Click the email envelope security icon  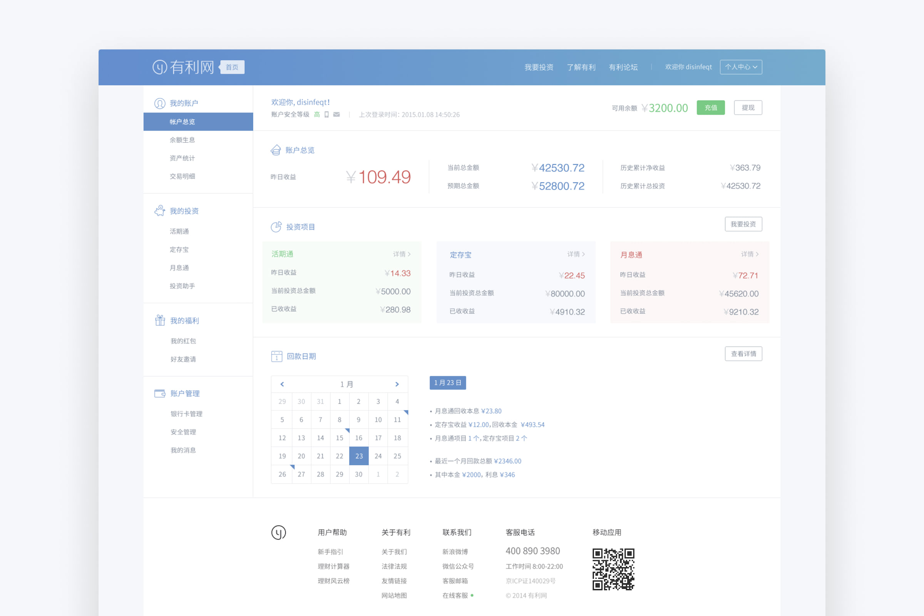(x=336, y=114)
